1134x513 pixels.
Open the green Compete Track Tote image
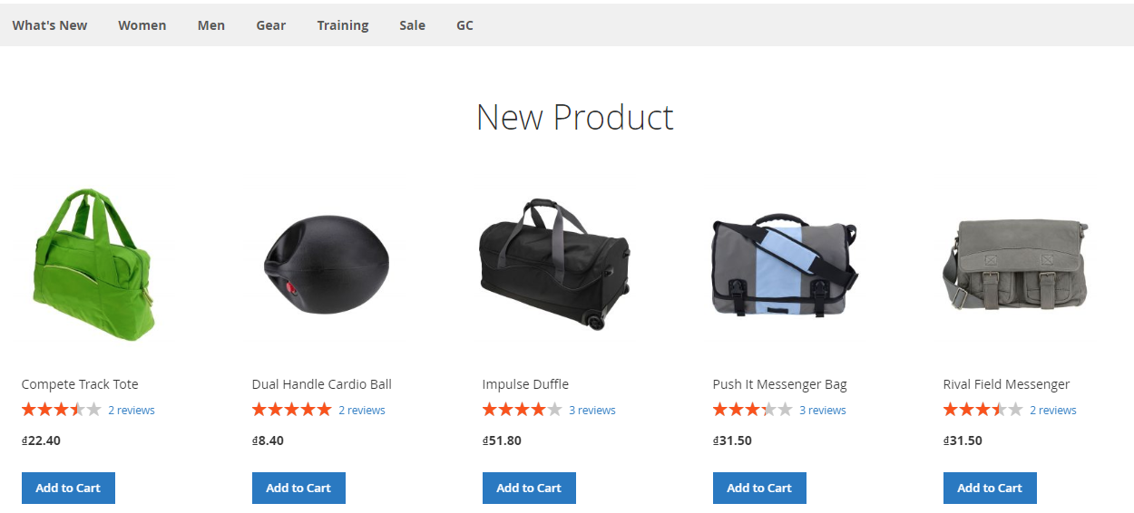coord(94,264)
